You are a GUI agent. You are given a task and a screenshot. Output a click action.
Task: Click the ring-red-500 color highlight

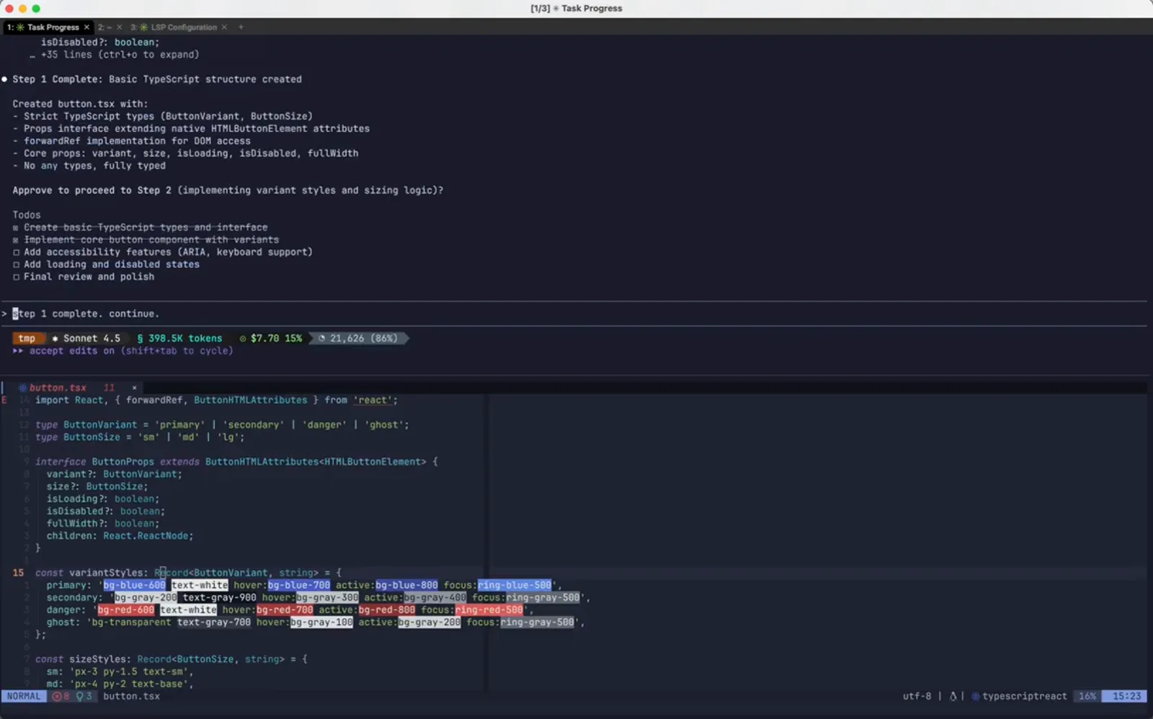click(x=489, y=610)
